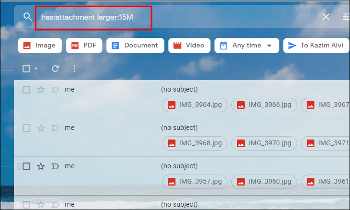The width and height of the screenshot is (350, 210).
Task: Click the search magnifier icon
Action: click(27, 17)
